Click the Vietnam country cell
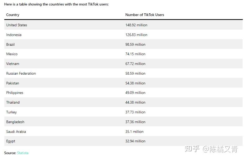 pos(12,64)
